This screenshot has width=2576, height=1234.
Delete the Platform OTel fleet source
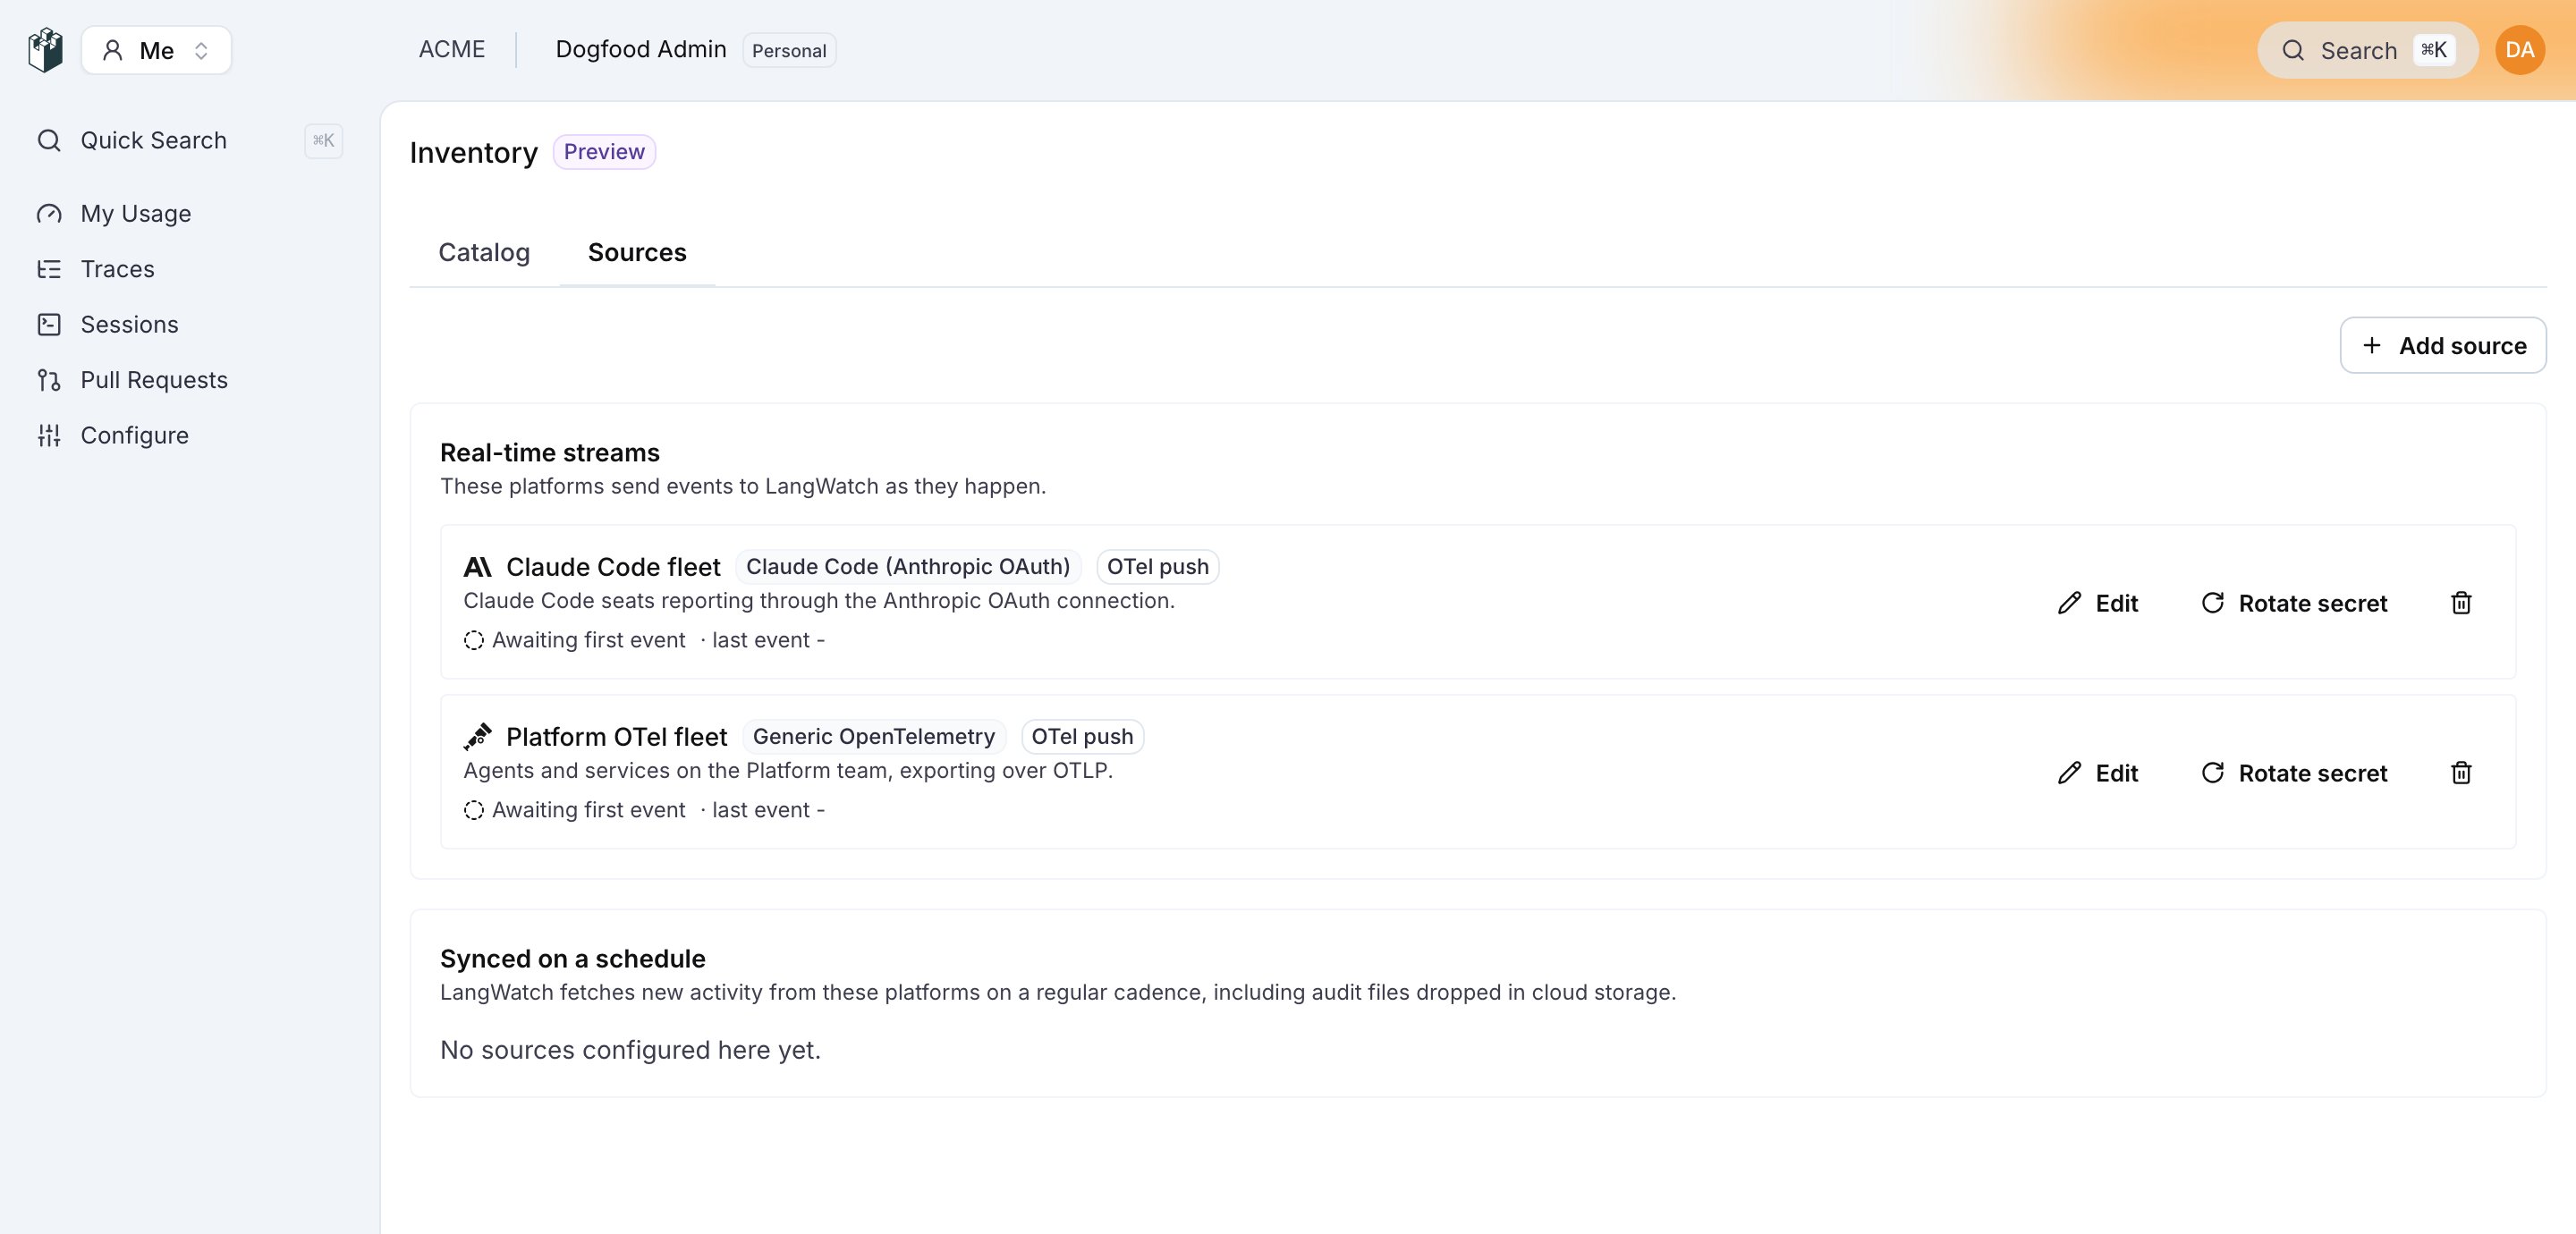point(2461,773)
